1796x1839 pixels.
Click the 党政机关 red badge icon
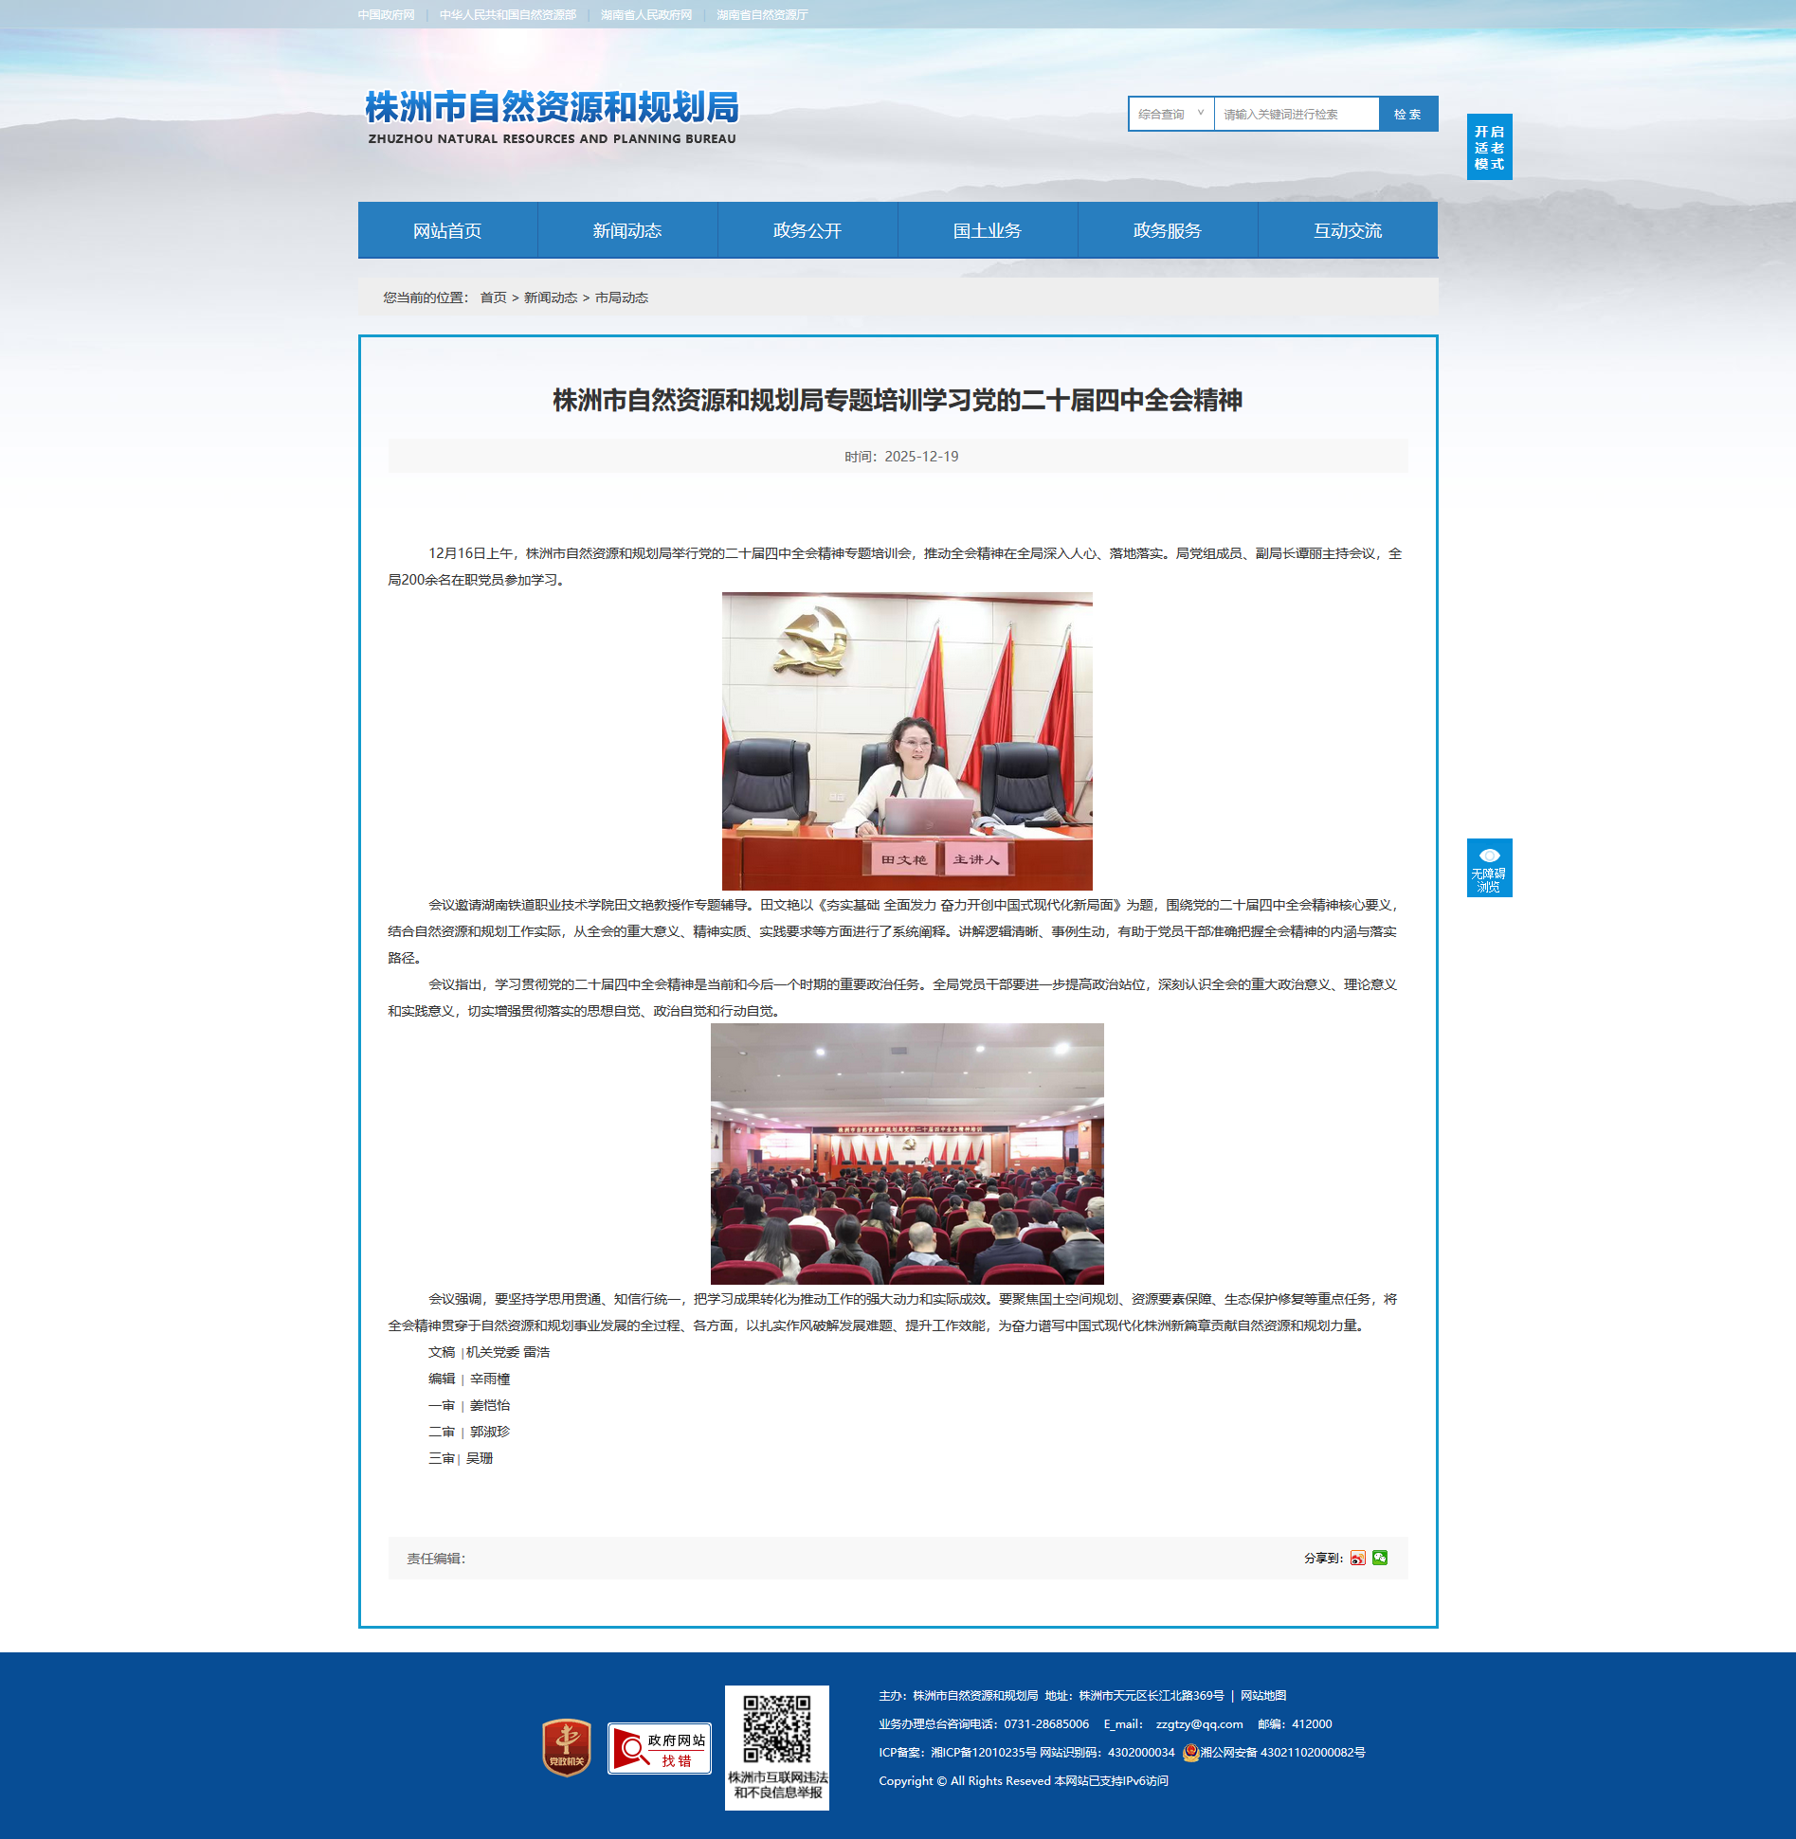point(567,1748)
